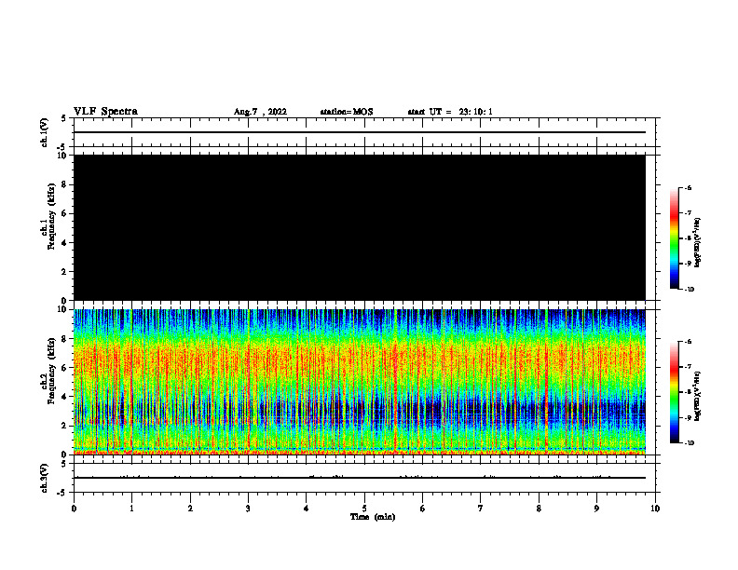Click the time axis tick label "10"

655,509
